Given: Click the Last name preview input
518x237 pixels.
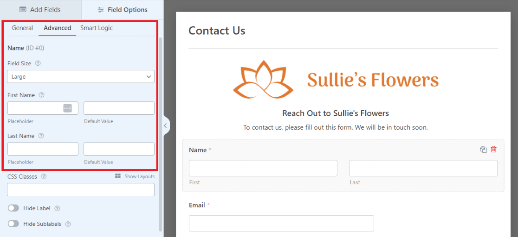Looking at the screenshot, I should click(423, 168).
